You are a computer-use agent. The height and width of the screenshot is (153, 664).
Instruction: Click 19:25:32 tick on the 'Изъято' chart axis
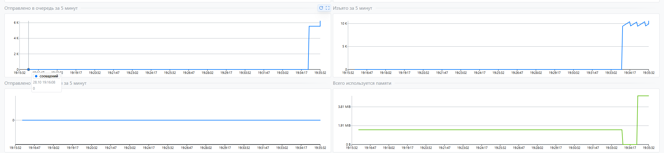498,73
